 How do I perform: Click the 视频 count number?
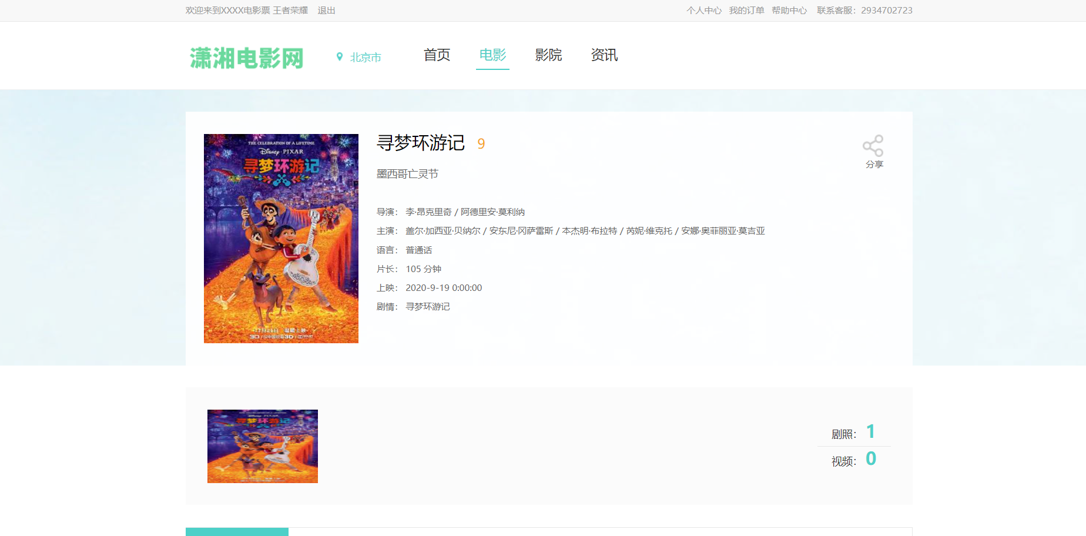pyautogui.click(x=870, y=459)
